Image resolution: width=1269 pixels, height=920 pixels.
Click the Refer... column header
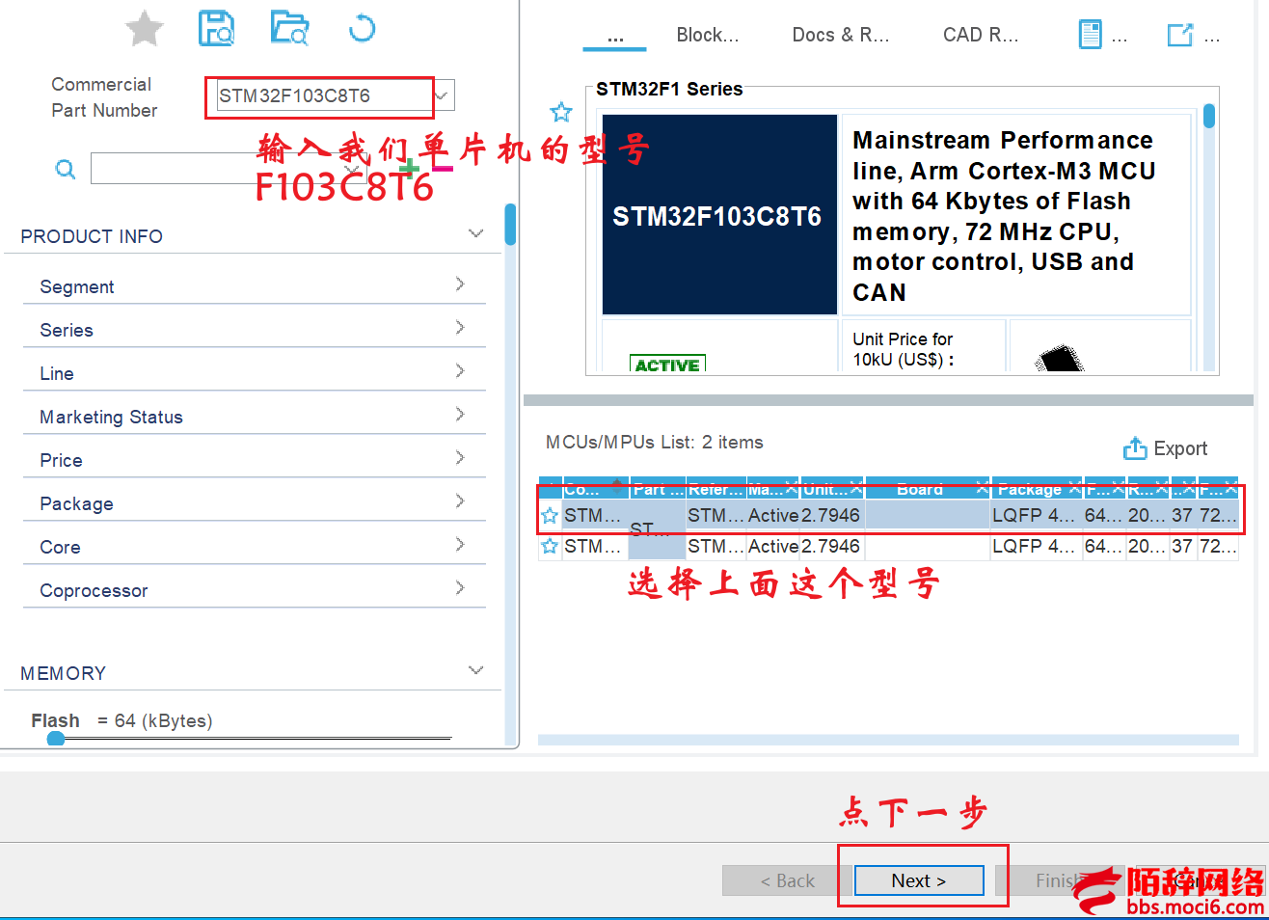pos(715,489)
